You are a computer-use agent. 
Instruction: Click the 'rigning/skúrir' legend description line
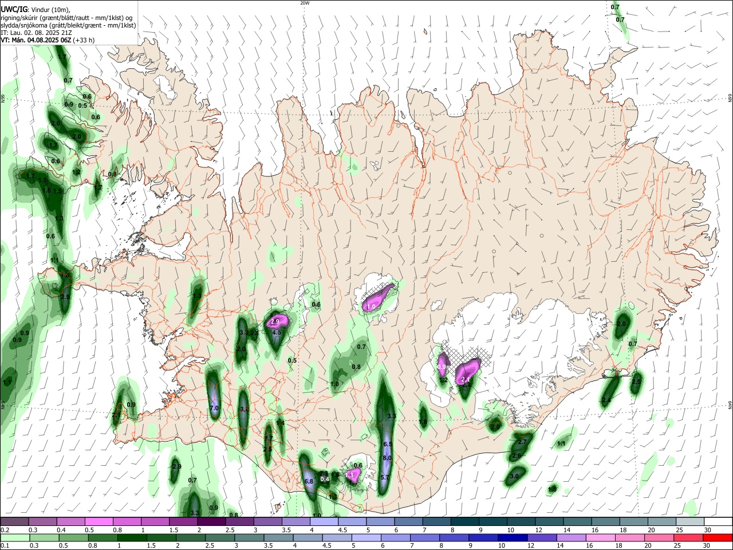[x=66, y=18]
